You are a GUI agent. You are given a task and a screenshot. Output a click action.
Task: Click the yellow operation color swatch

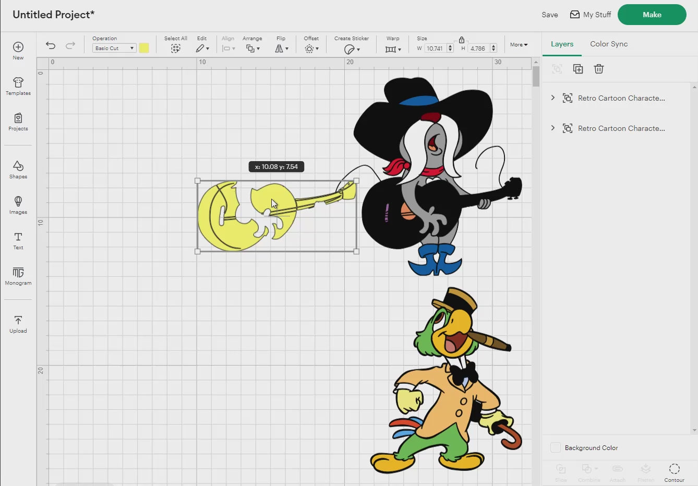tap(144, 48)
